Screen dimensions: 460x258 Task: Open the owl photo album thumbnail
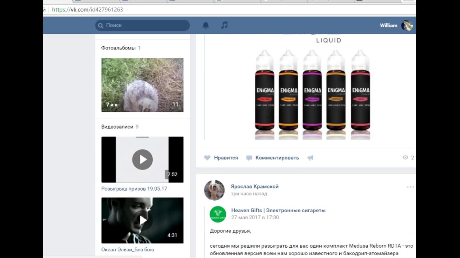(x=142, y=85)
